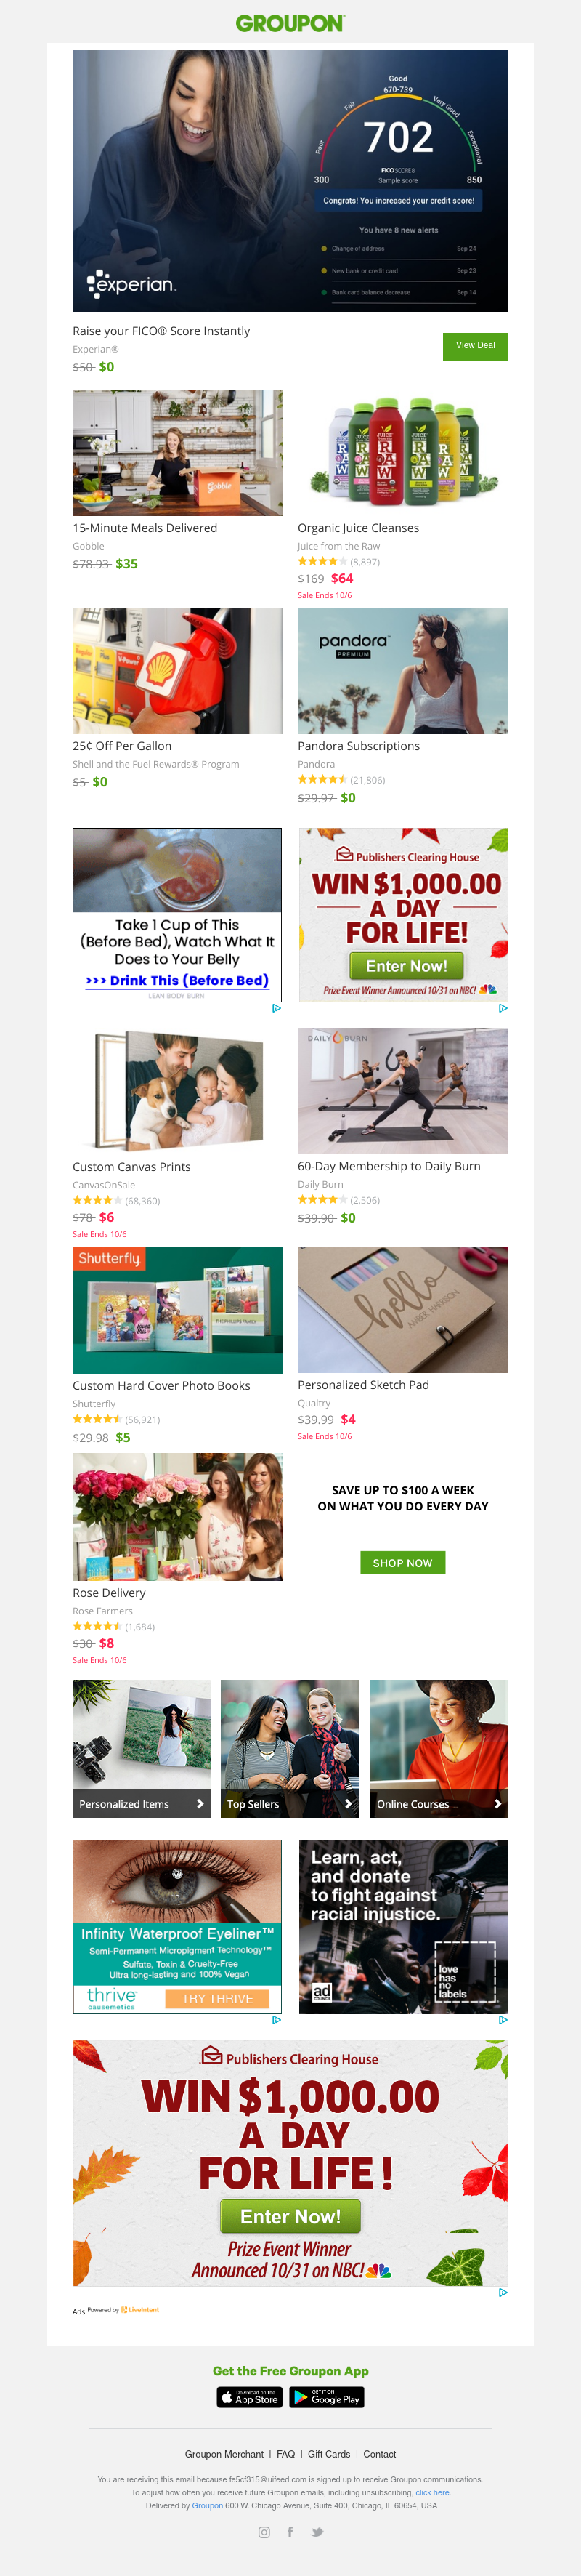581x2576 pixels.
Task: Click the green SHOP NOW button
Action: 403,1563
